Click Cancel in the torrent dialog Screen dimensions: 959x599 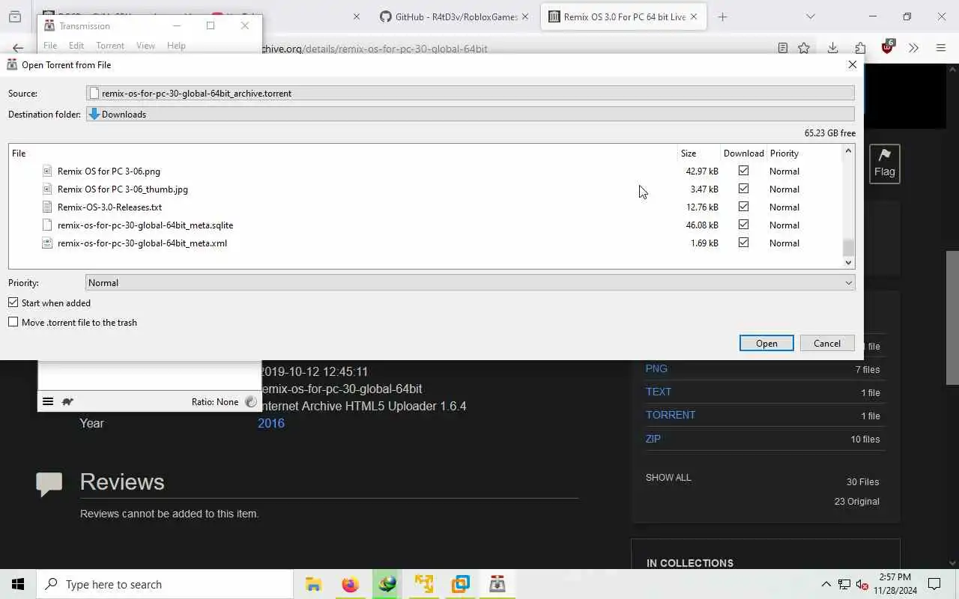pos(827,343)
